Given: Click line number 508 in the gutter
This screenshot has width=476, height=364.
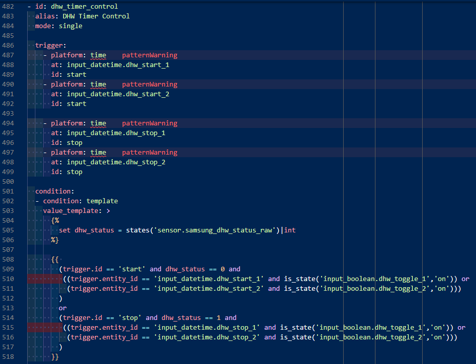Looking at the screenshot, I should pyautogui.click(x=9, y=260).
